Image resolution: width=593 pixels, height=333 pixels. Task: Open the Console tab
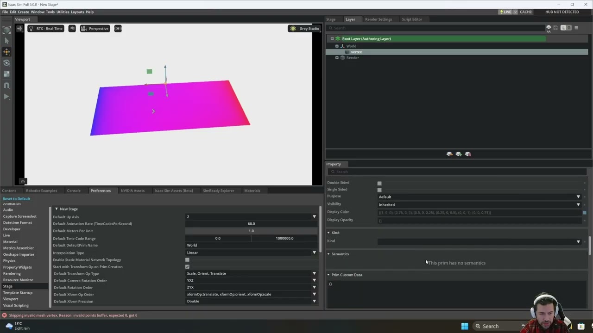(x=74, y=191)
